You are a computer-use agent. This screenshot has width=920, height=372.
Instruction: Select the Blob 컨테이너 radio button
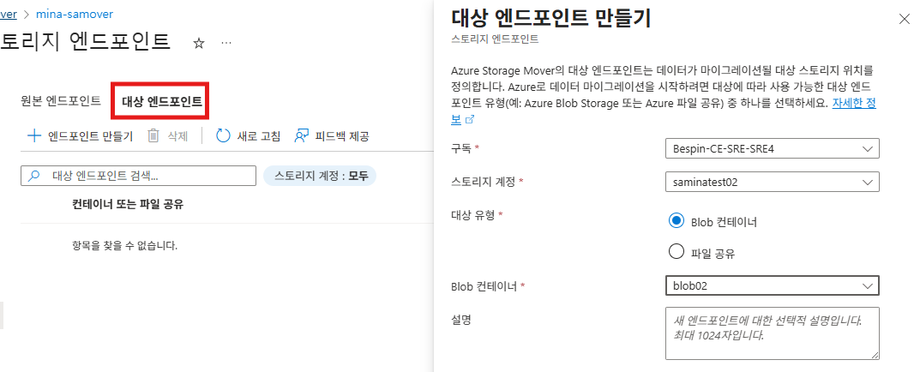[676, 220]
